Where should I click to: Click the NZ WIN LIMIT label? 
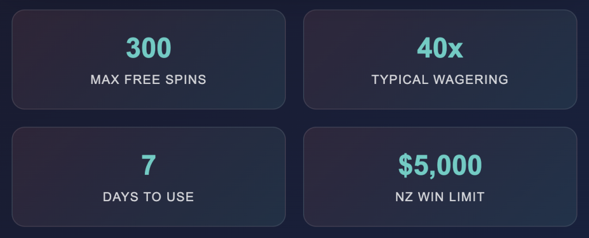coord(440,197)
